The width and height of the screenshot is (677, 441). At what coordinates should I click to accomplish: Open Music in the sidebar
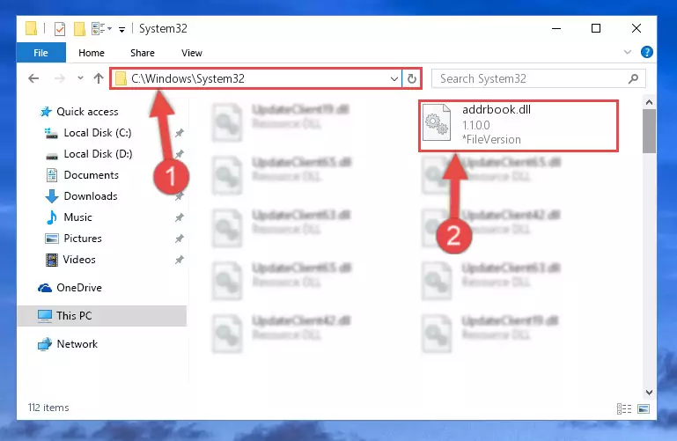pos(77,217)
